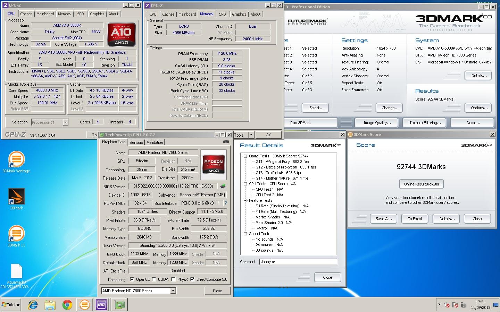Click the BIOS save chip icon in GPU-Z
The width and height of the screenshot is (500, 312).
coord(223,186)
